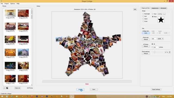The height and width of the screenshot is (98, 174).
Task: Click the 150 photos count field
Action: coord(156,47)
